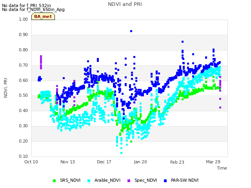The height and width of the screenshot is (188, 251).
Task: Click the Dec 17 x-axis tick
Action: point(104,162)
